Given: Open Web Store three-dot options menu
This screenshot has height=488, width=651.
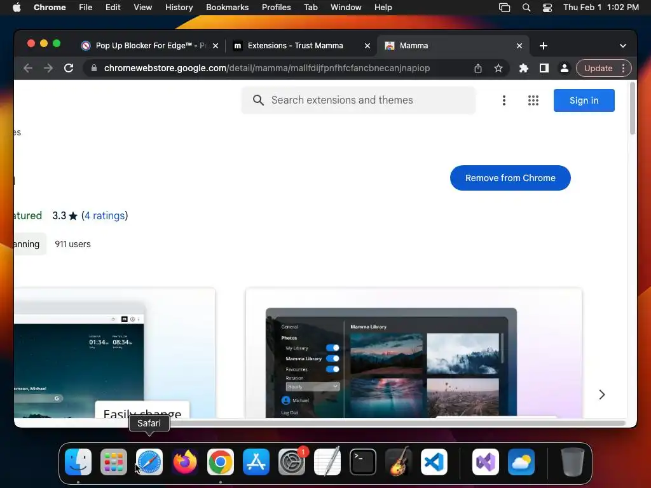Looking at the screenshot, I should click(504, 100).
